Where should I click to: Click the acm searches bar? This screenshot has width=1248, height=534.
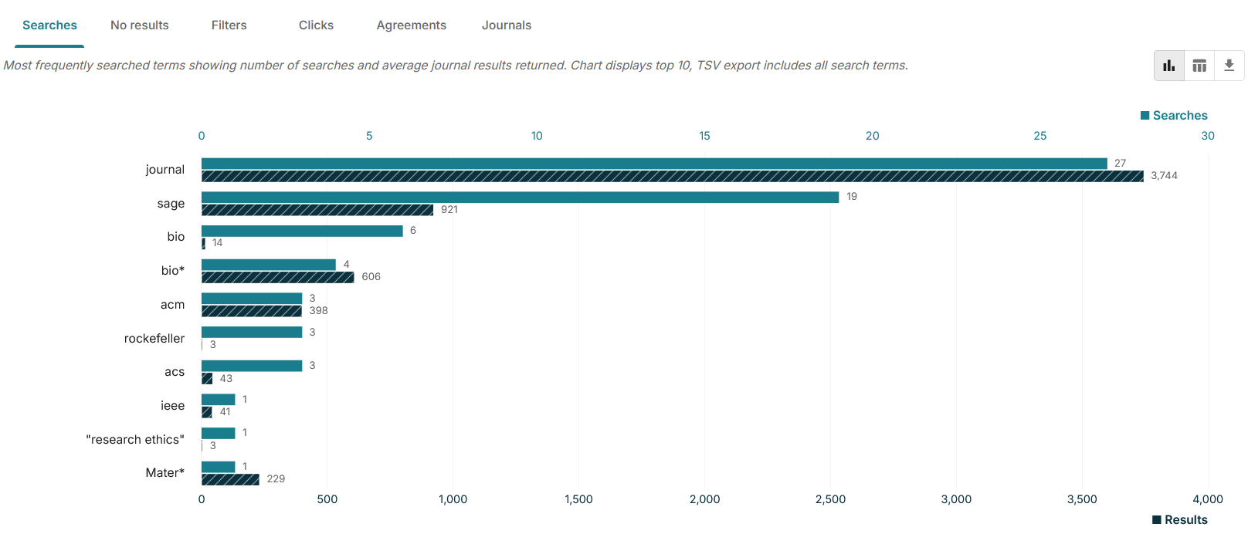(252, 299)
